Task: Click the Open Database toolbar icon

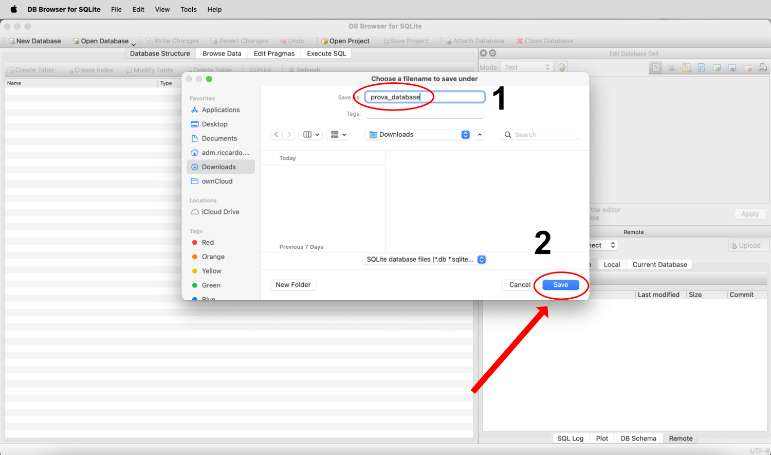Action: [x=77, y=41]
